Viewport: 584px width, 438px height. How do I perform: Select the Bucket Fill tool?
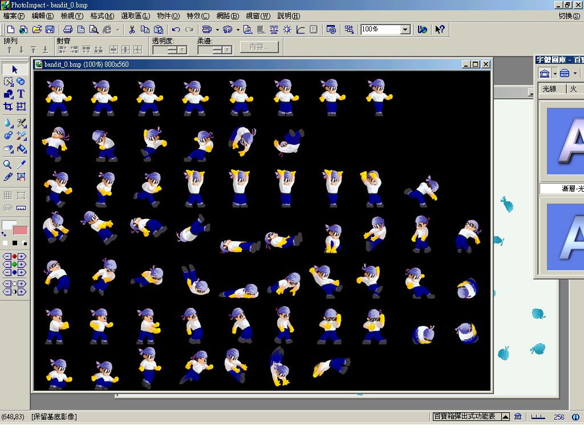[21, 148]
